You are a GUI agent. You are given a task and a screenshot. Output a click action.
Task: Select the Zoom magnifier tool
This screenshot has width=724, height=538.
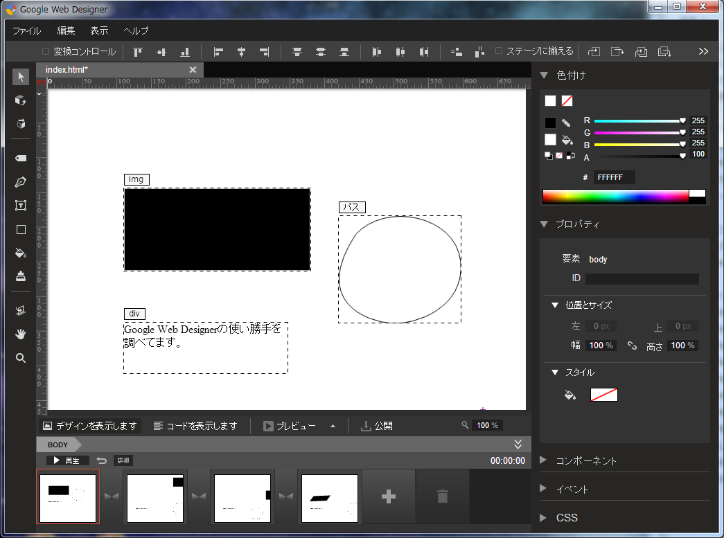point(21,357)
